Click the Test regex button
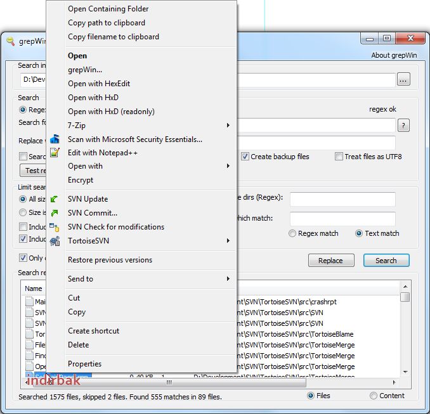The height and width of the screenshot is (414, 430). point(33,171)
